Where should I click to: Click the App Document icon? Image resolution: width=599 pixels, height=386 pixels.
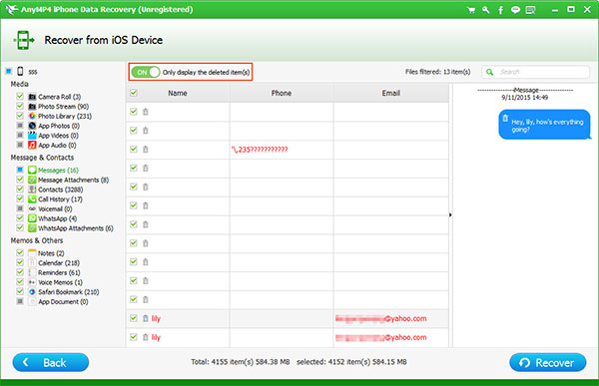(32, 301)
